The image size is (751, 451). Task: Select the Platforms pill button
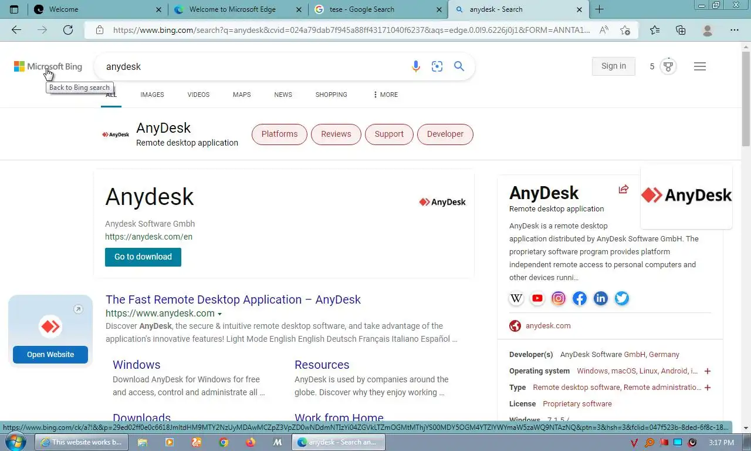pyautogui.click(x=279, y=134)
